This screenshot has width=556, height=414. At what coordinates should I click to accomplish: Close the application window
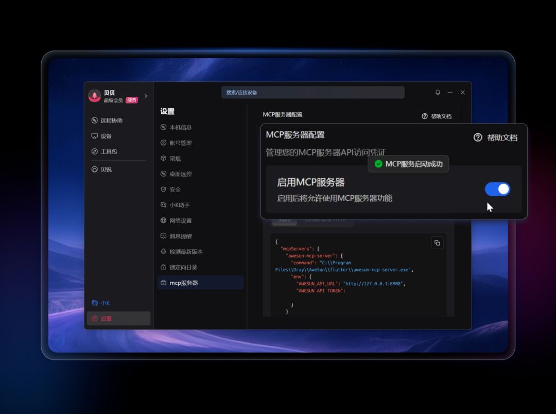coord(462,92)
